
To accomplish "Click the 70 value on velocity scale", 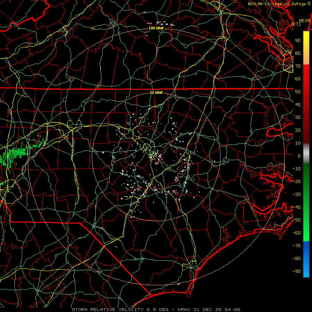I will point(298,66).
